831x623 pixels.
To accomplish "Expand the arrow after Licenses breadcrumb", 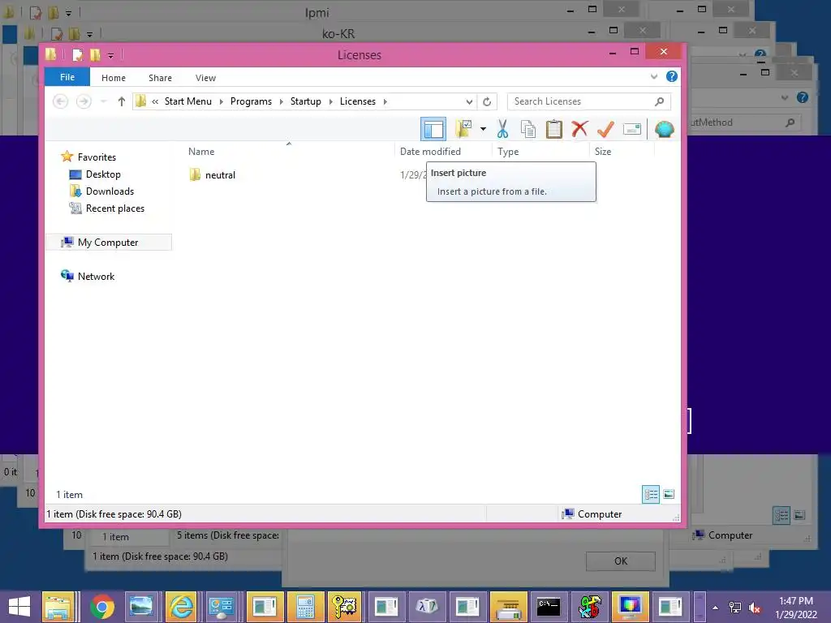I will pos(385,101).
